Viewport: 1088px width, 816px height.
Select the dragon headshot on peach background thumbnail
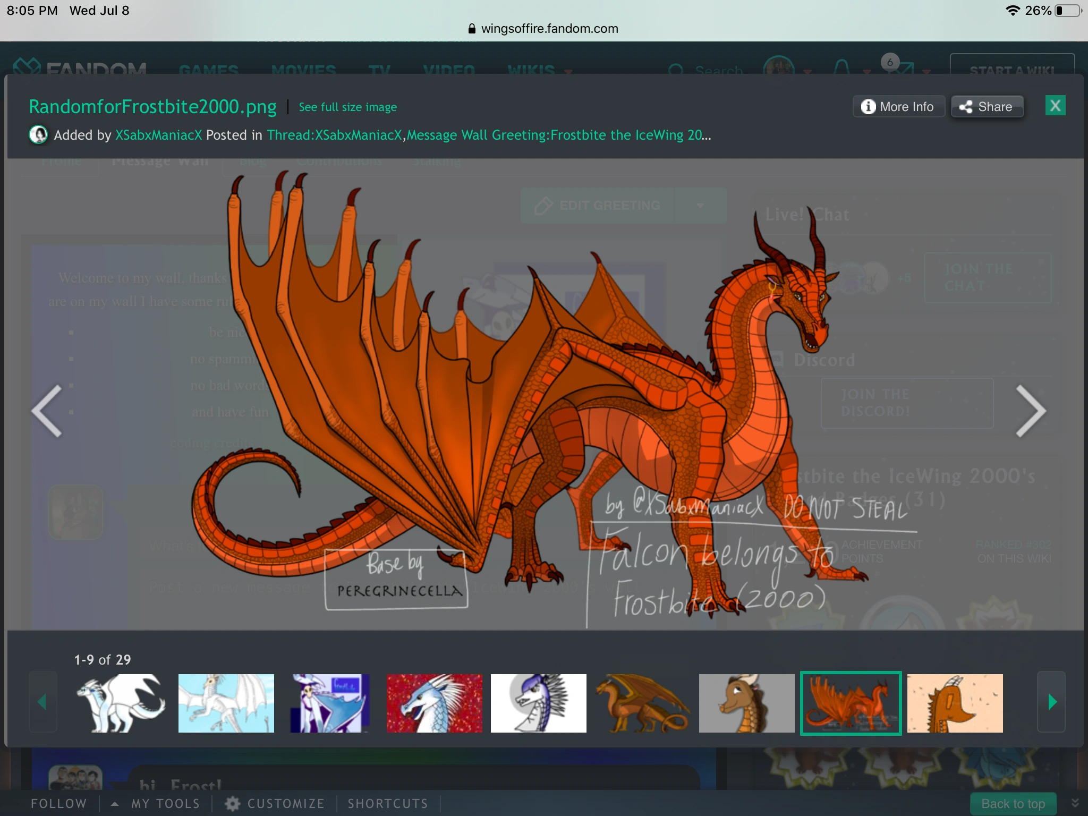pyautogui.click(x=955, y=703)
